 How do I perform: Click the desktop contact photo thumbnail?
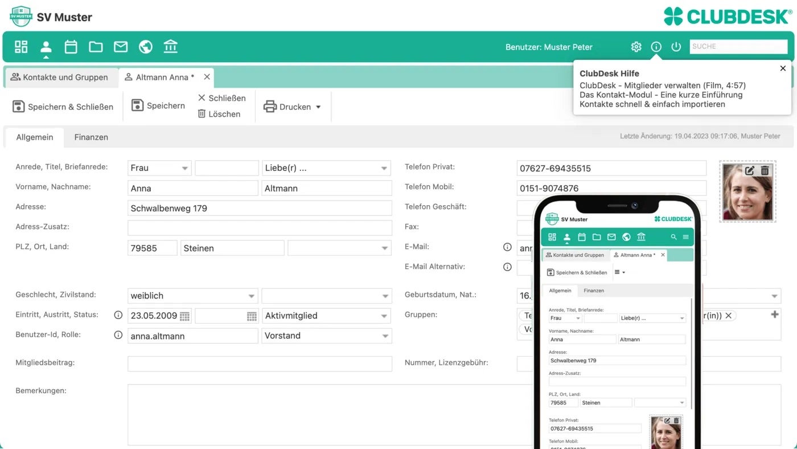click(747, 191)
